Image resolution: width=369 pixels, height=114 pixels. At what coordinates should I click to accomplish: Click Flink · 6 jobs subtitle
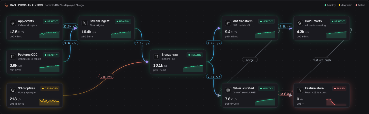pyautogui.click(x=97, y=25)
